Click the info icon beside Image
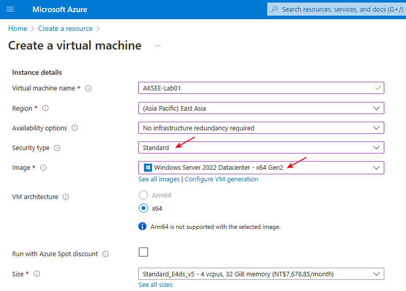The height and width of the screenshot is (291, 406). 43,168
